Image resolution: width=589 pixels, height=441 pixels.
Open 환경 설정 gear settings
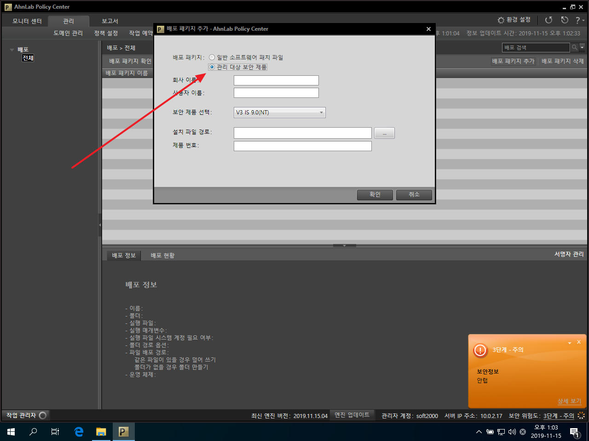coord(514,20)
